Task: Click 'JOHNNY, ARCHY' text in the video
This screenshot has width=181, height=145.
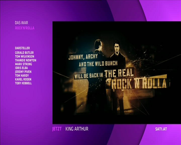Action: pos(83,57)
